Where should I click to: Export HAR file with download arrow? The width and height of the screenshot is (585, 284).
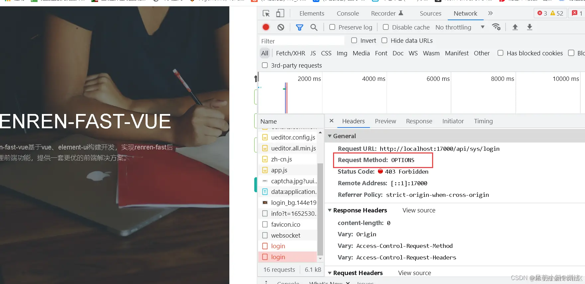pos(529,27)
